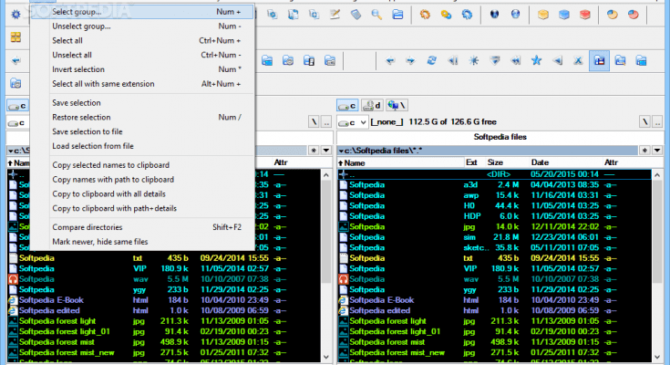Choose Mark newer, hide same files

tap(143, 242)
